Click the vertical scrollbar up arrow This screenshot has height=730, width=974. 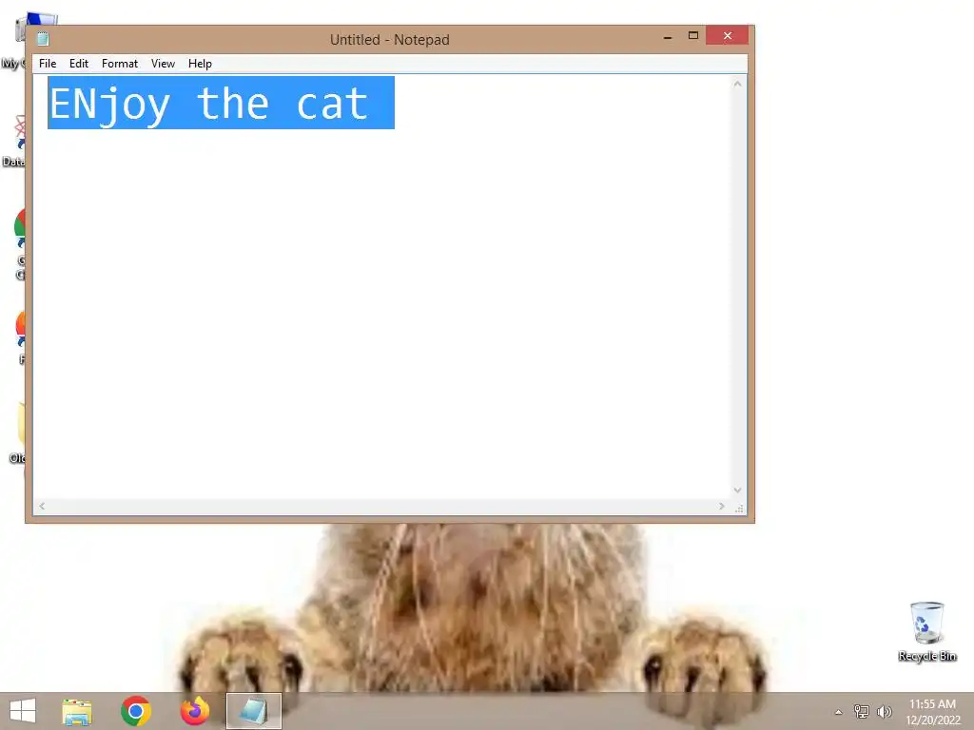(x=737, y=84)
